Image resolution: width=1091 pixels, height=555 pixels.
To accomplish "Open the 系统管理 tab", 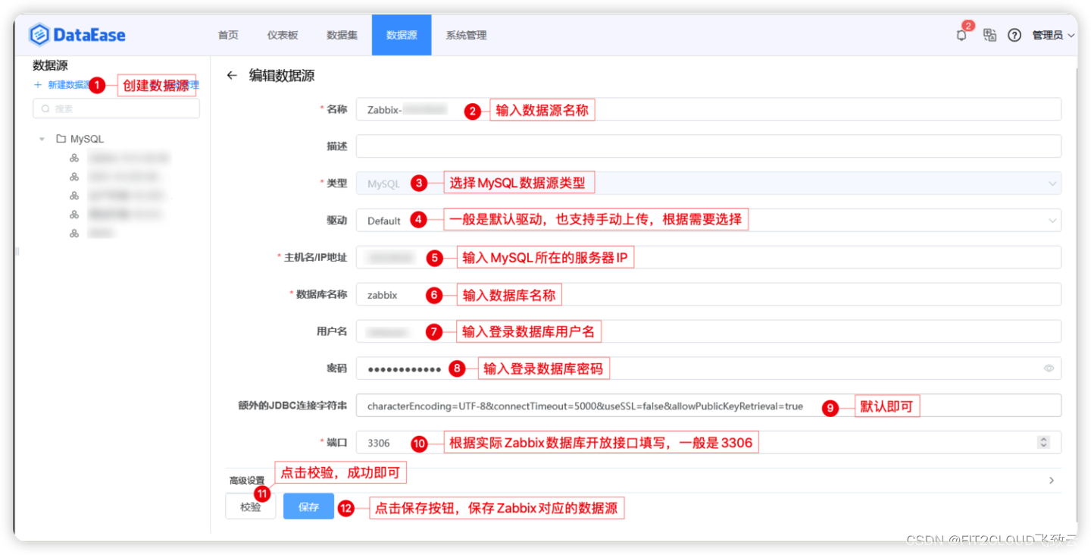I will [x=466, y=35].
